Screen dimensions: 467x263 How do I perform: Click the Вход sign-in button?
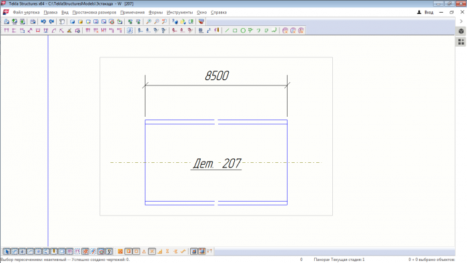426,12
